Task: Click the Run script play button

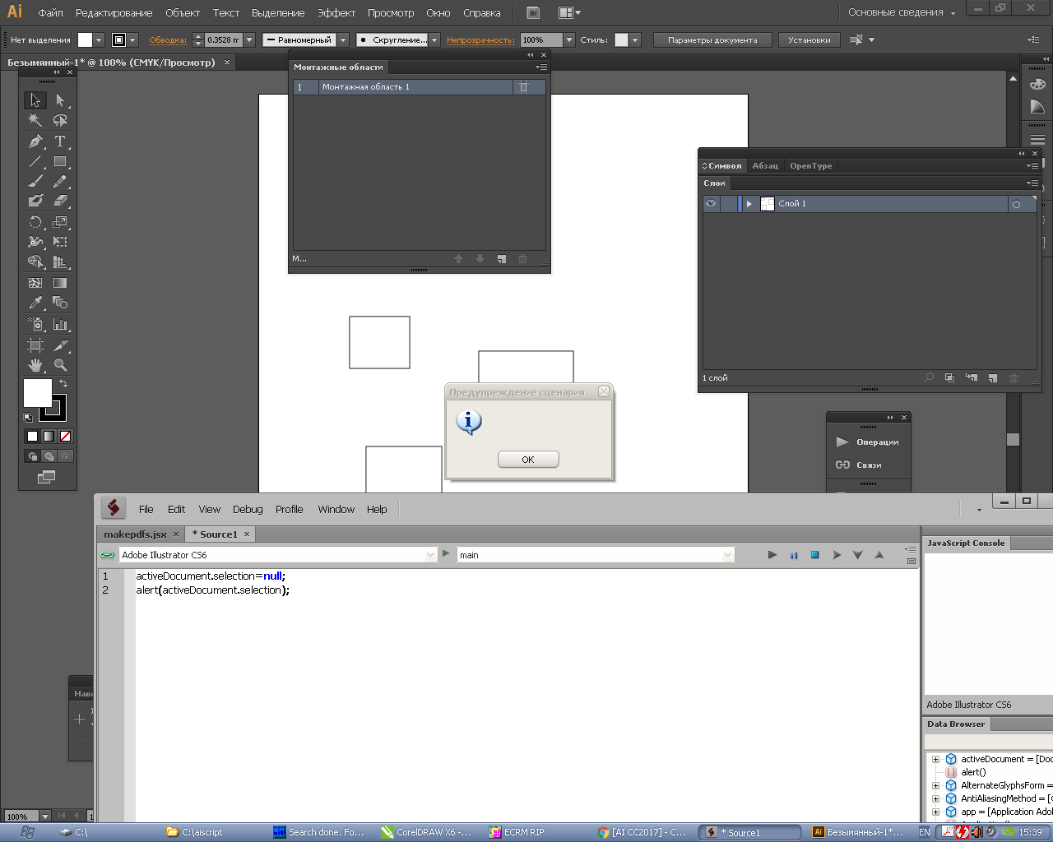Action: tap(772, 555)
